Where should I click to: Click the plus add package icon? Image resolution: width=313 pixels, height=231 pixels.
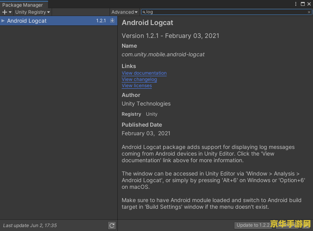click(7, 12)
